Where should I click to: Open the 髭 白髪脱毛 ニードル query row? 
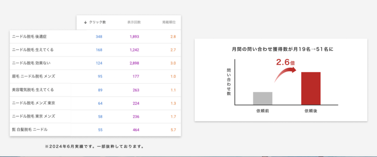click(x=29, y=129)
